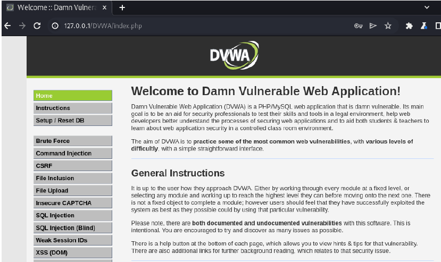
Task: Click the browser forward arrow
Action: 22,26
